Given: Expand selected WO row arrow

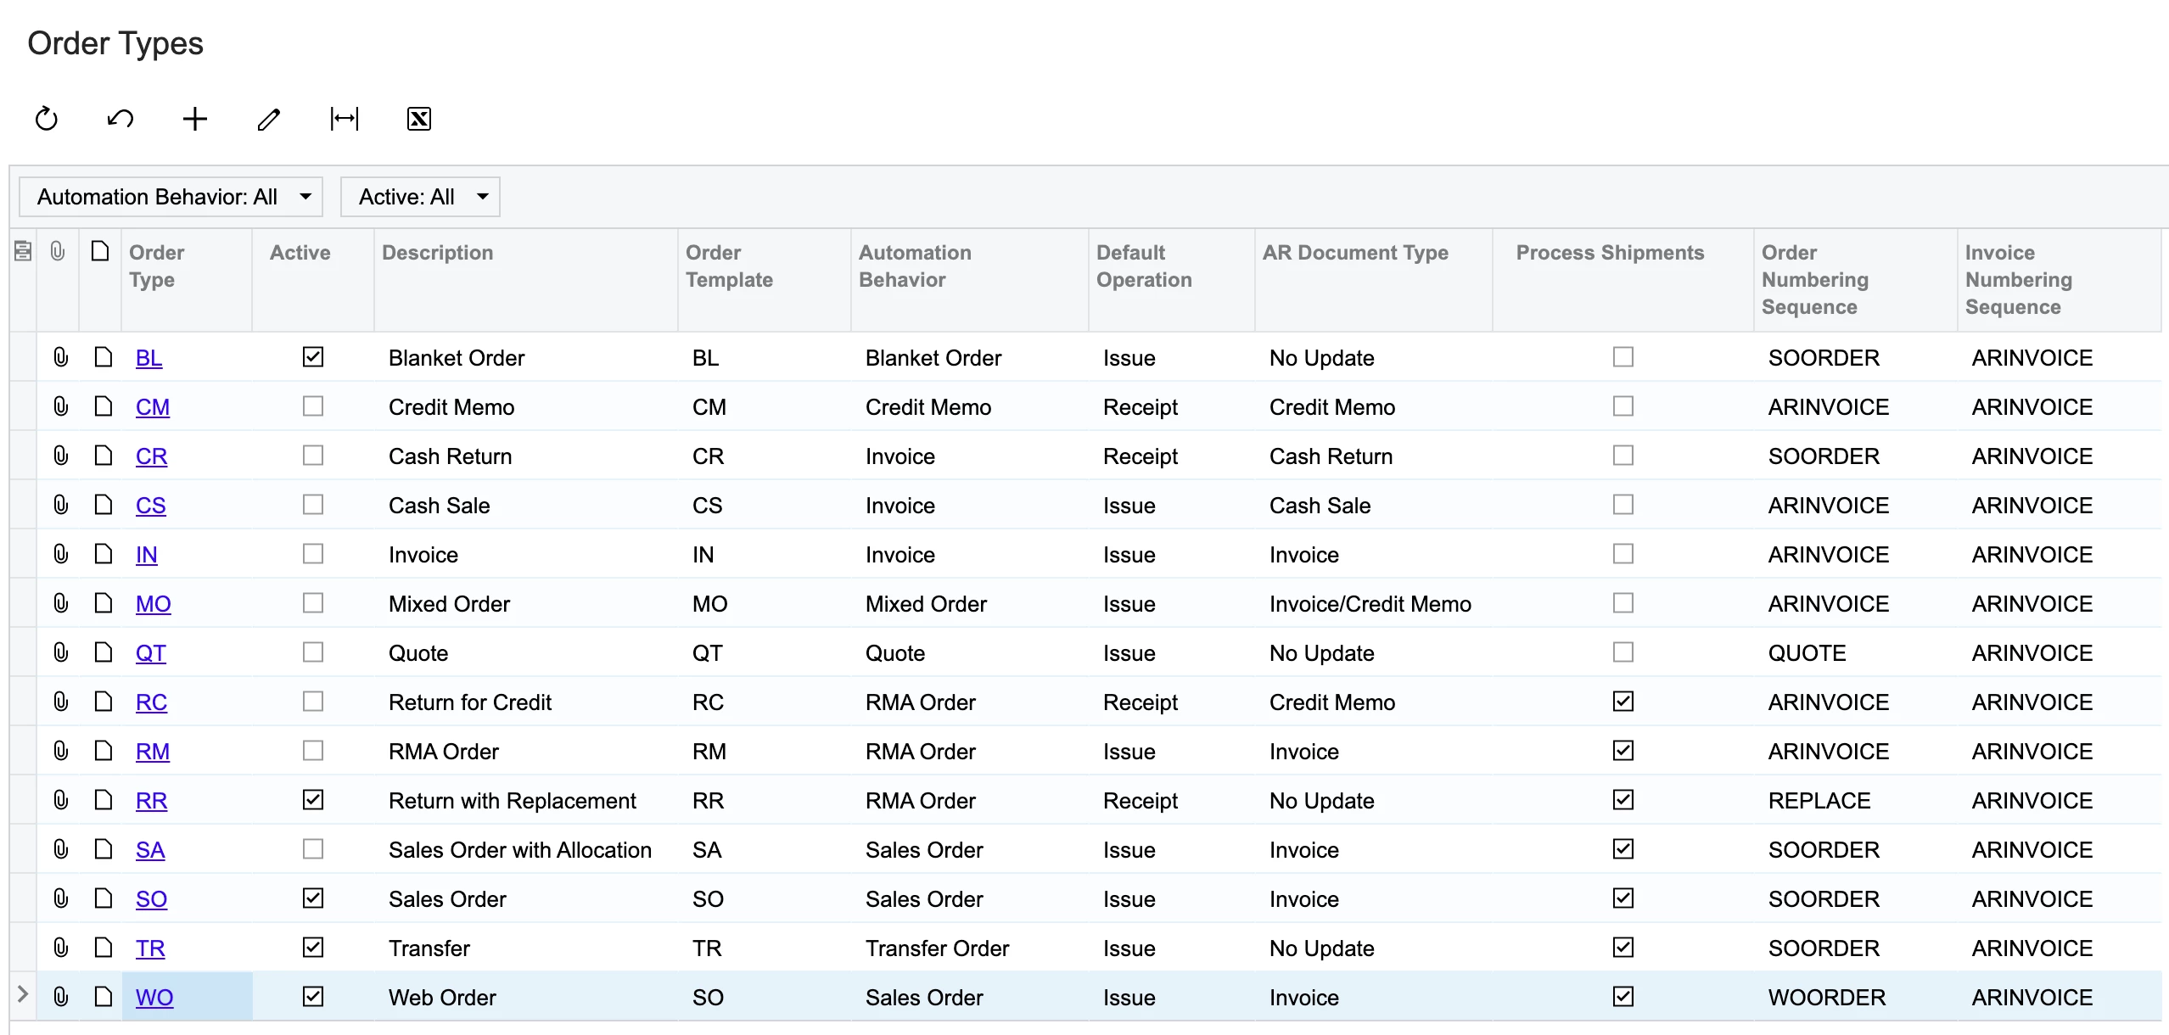Looking at the screenshot, I should 23,995.
